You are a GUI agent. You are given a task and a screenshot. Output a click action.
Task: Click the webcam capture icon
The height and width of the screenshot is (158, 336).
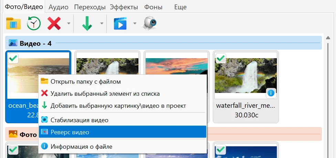149,23
